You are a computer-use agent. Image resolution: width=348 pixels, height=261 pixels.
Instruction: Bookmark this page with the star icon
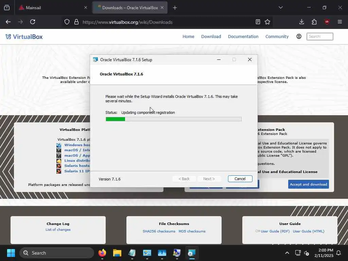[267, 22]
